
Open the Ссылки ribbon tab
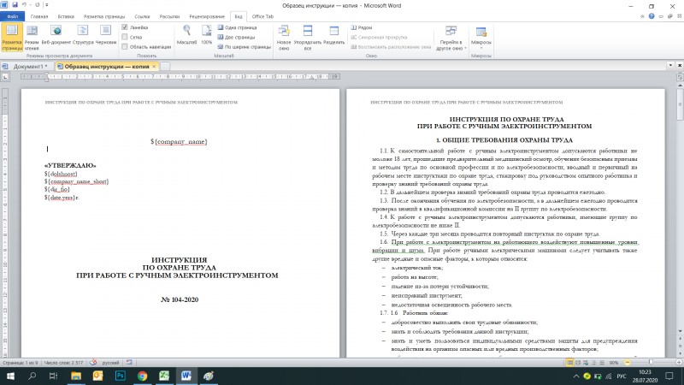tap(142, 16)
